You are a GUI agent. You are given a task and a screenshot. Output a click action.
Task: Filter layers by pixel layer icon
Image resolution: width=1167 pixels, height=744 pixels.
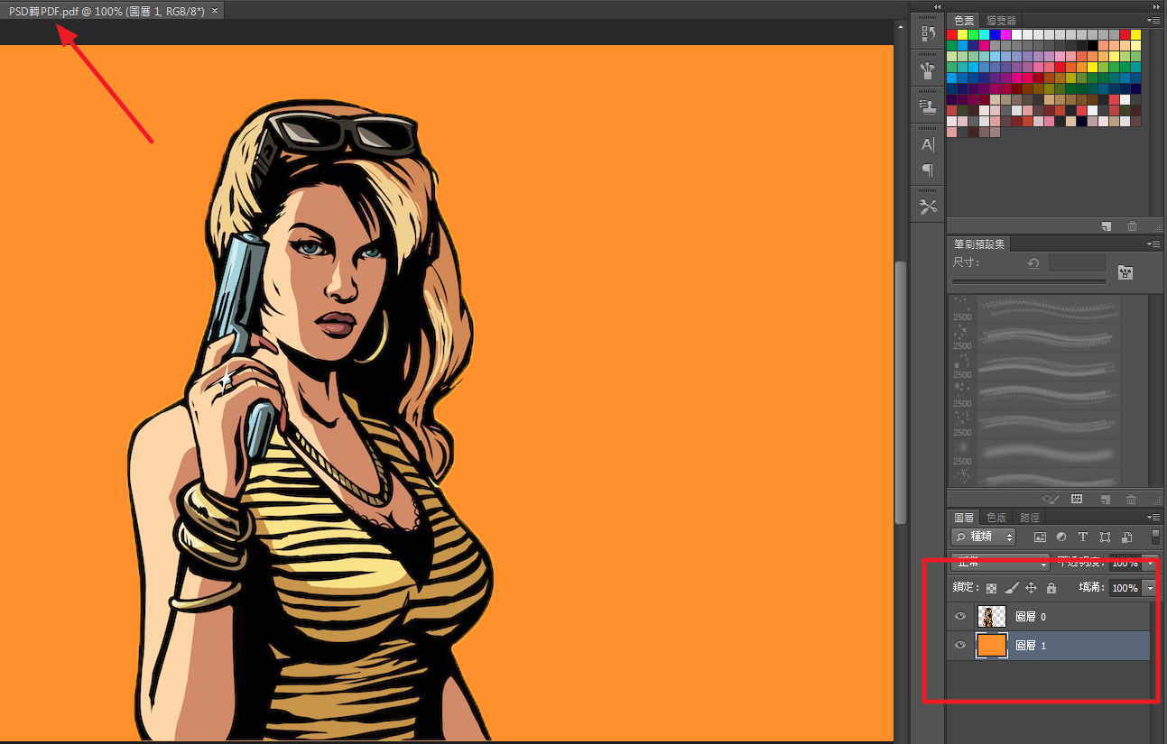point(1040,537)
